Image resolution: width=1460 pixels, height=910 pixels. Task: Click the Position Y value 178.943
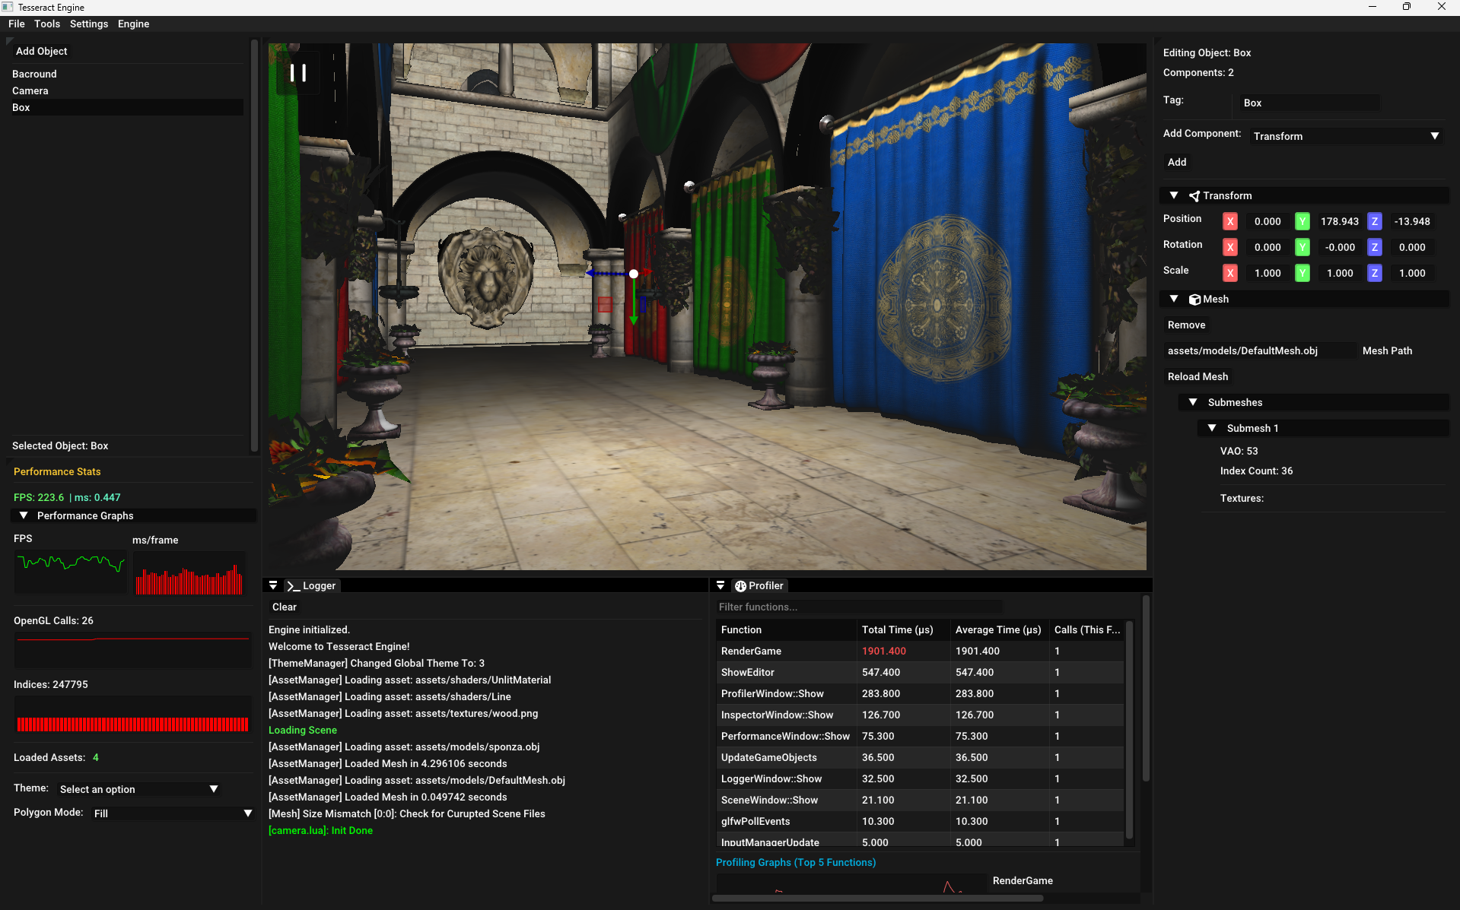click(x=1339, y=221)
